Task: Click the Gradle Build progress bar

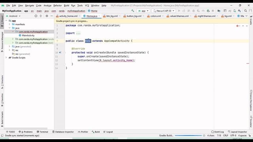Action: click(188, 136)
